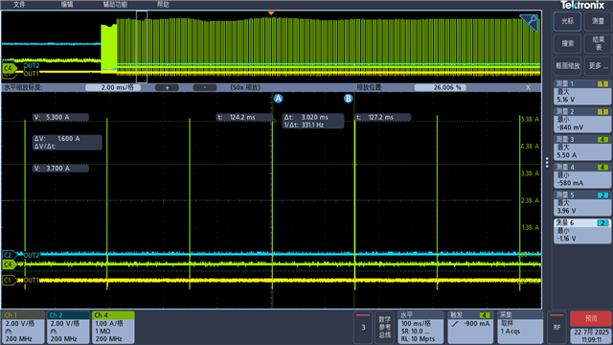Click the 框画缩放 draw zoom button

pos(567,66)
